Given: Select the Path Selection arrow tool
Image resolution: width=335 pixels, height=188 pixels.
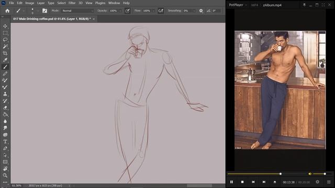Looking at the screenshot, I should tap(5, 155).
